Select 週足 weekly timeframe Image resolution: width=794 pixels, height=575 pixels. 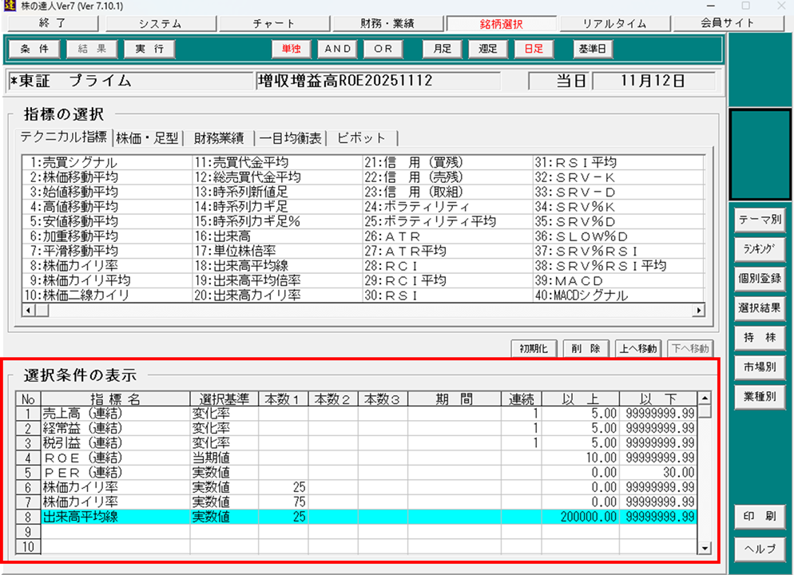[x=488, y=49]
